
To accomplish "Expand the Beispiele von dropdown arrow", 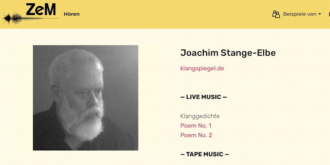I will (319, 14).
